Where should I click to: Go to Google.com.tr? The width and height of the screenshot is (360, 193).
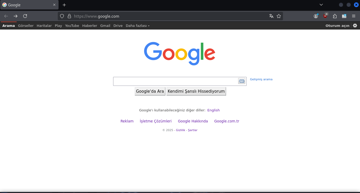click(227, 121)
